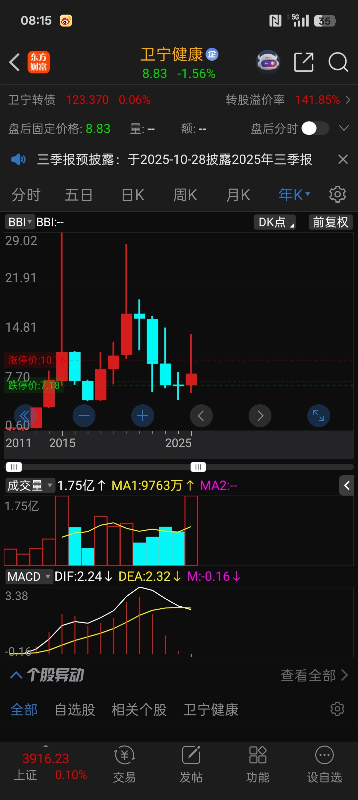Move chart left with arrow button

(201, 416)
